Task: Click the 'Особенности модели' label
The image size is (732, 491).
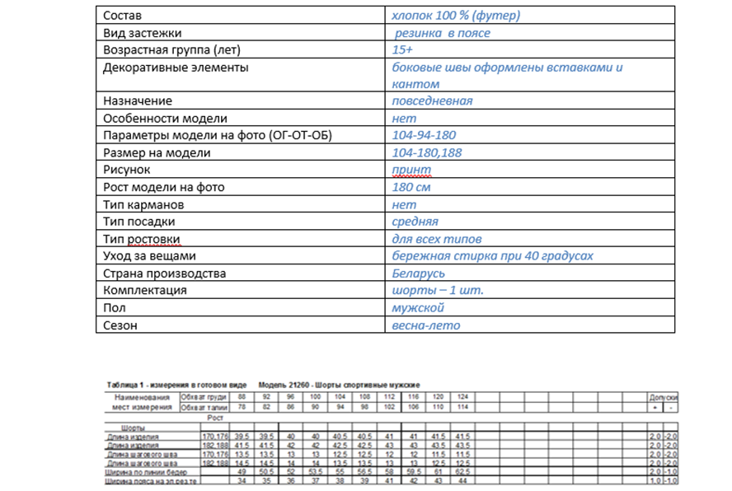Action: pos(165,119)
